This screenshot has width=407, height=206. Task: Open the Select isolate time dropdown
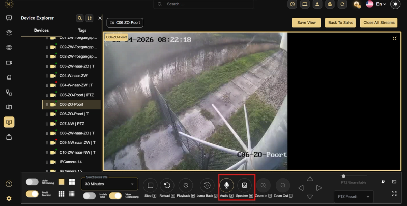pos(109,184)
